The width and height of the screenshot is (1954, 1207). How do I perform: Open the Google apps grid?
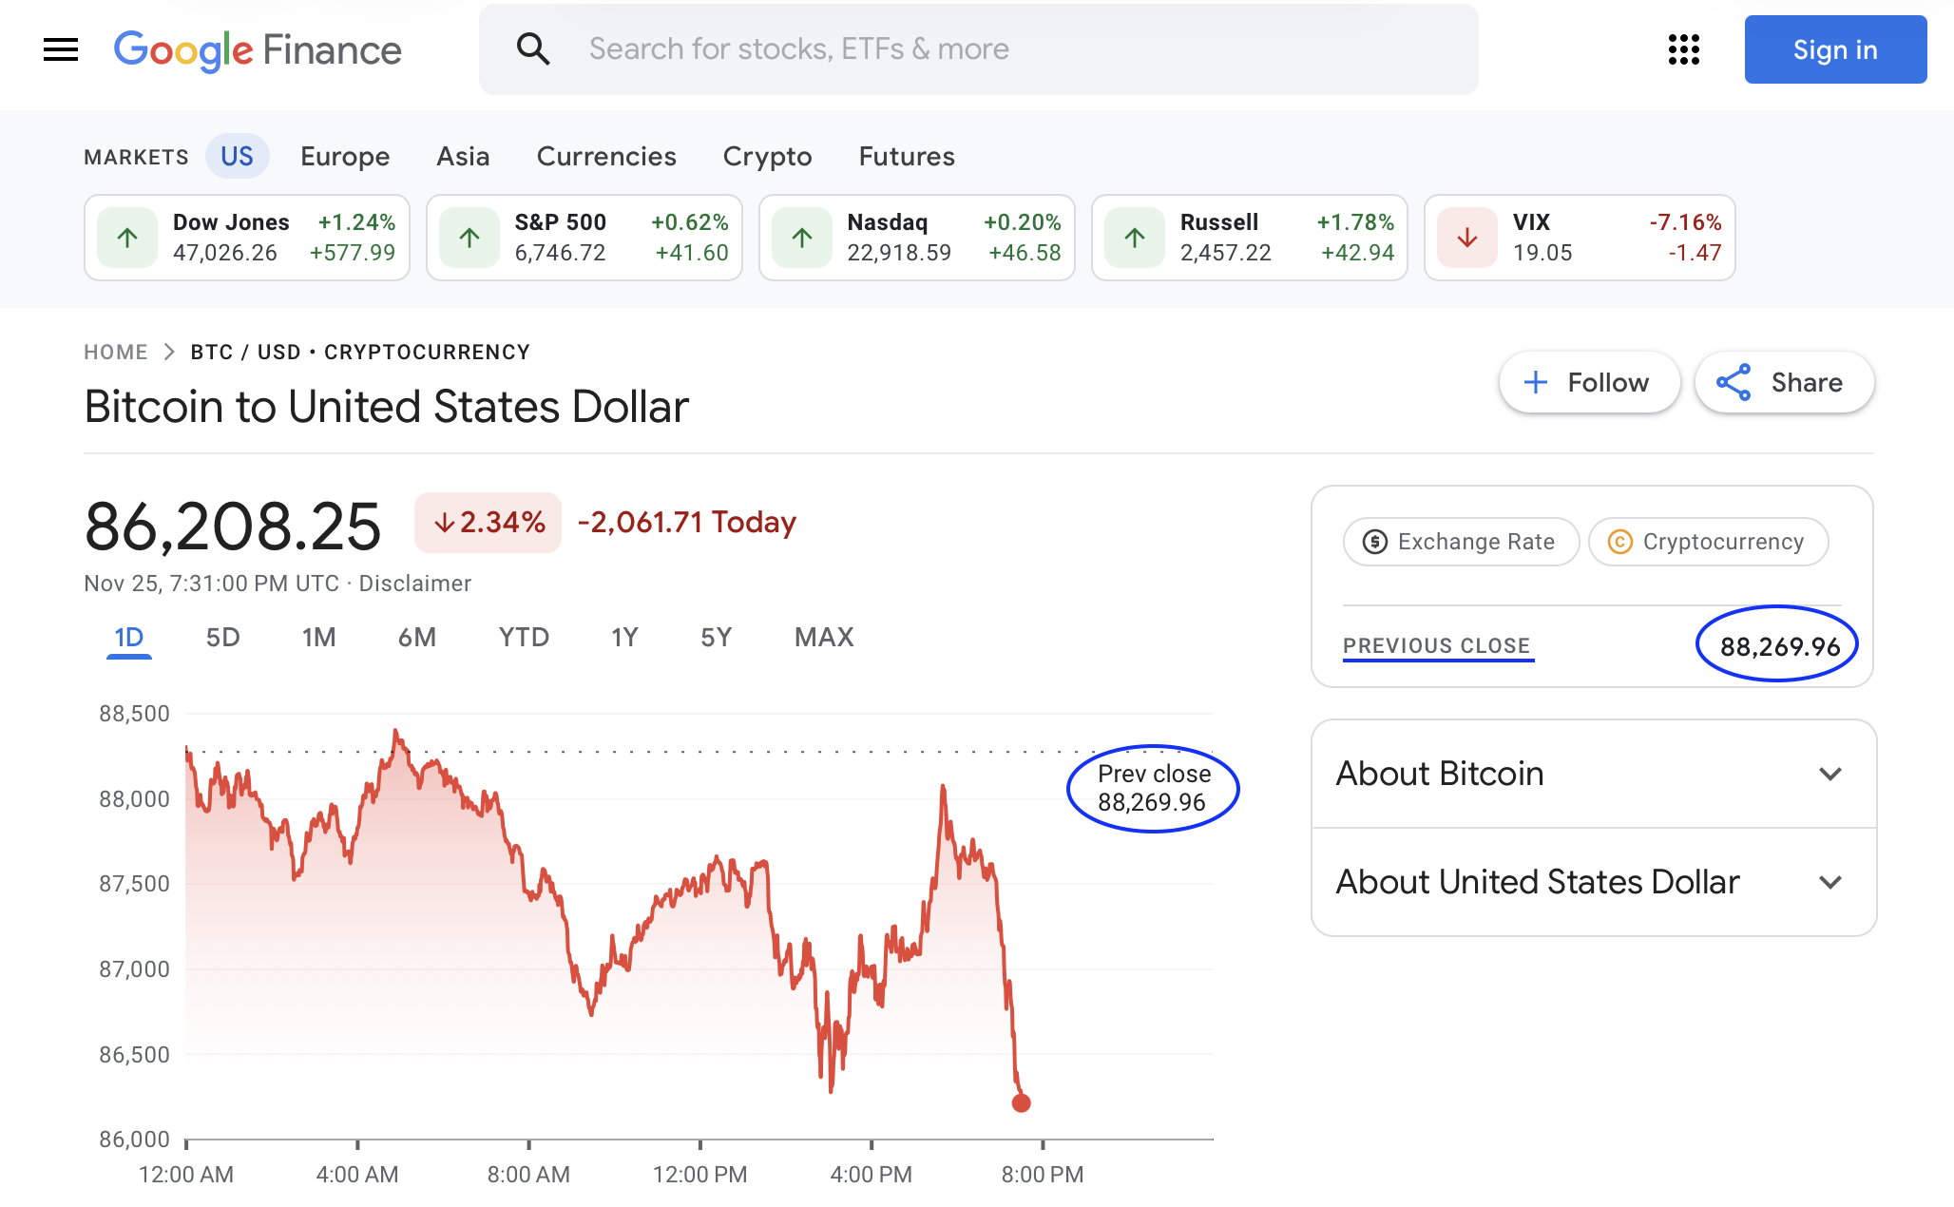pyautogui.click(x=1683, y=49)
